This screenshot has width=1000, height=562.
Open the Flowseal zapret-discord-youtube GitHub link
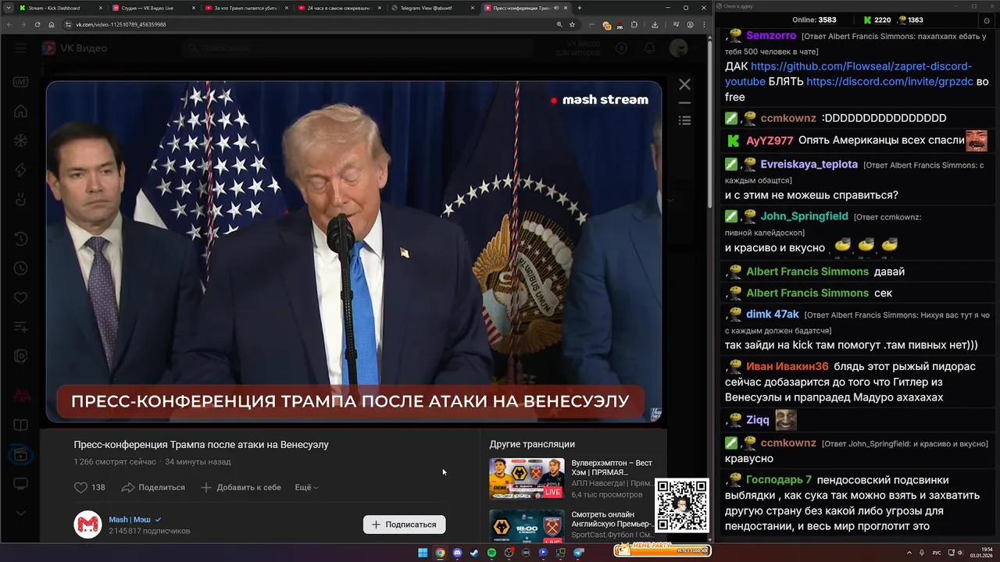[x=848, y=73]
